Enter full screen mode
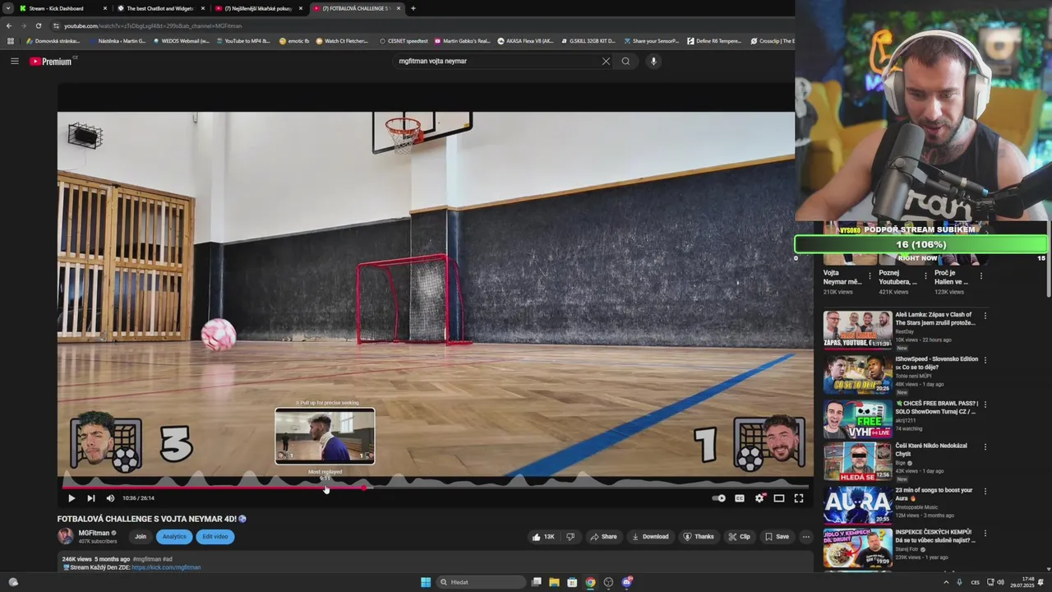 point(799,498)
